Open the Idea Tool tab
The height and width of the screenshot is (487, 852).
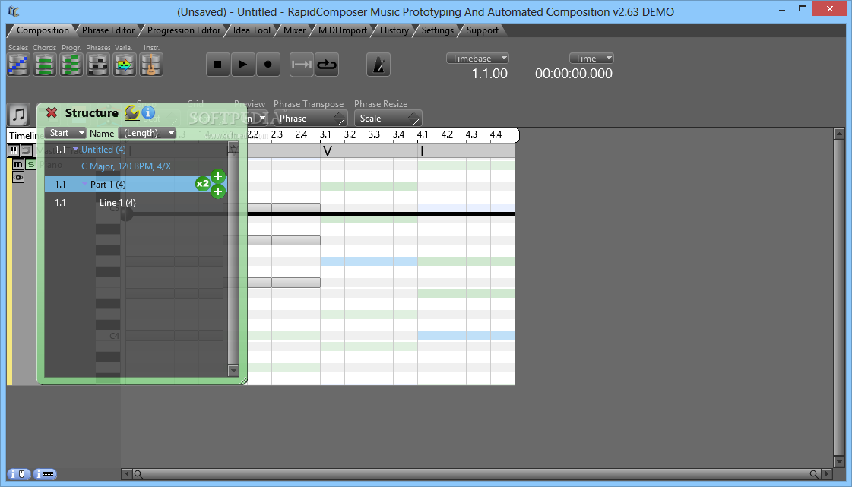click(252, 30)
